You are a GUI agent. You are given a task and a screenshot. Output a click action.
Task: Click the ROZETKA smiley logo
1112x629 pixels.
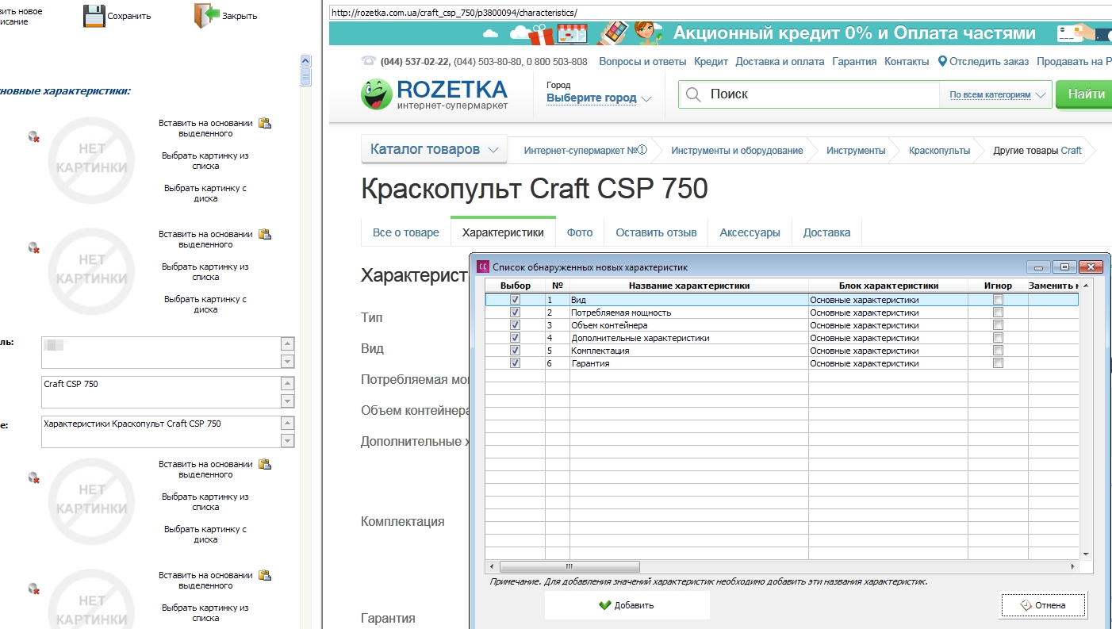click(x=376, y=94)
